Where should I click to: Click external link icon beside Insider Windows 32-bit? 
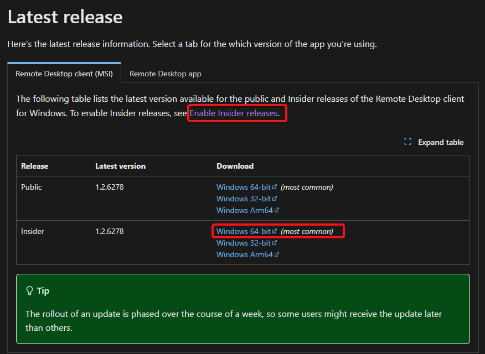(275, 243)
